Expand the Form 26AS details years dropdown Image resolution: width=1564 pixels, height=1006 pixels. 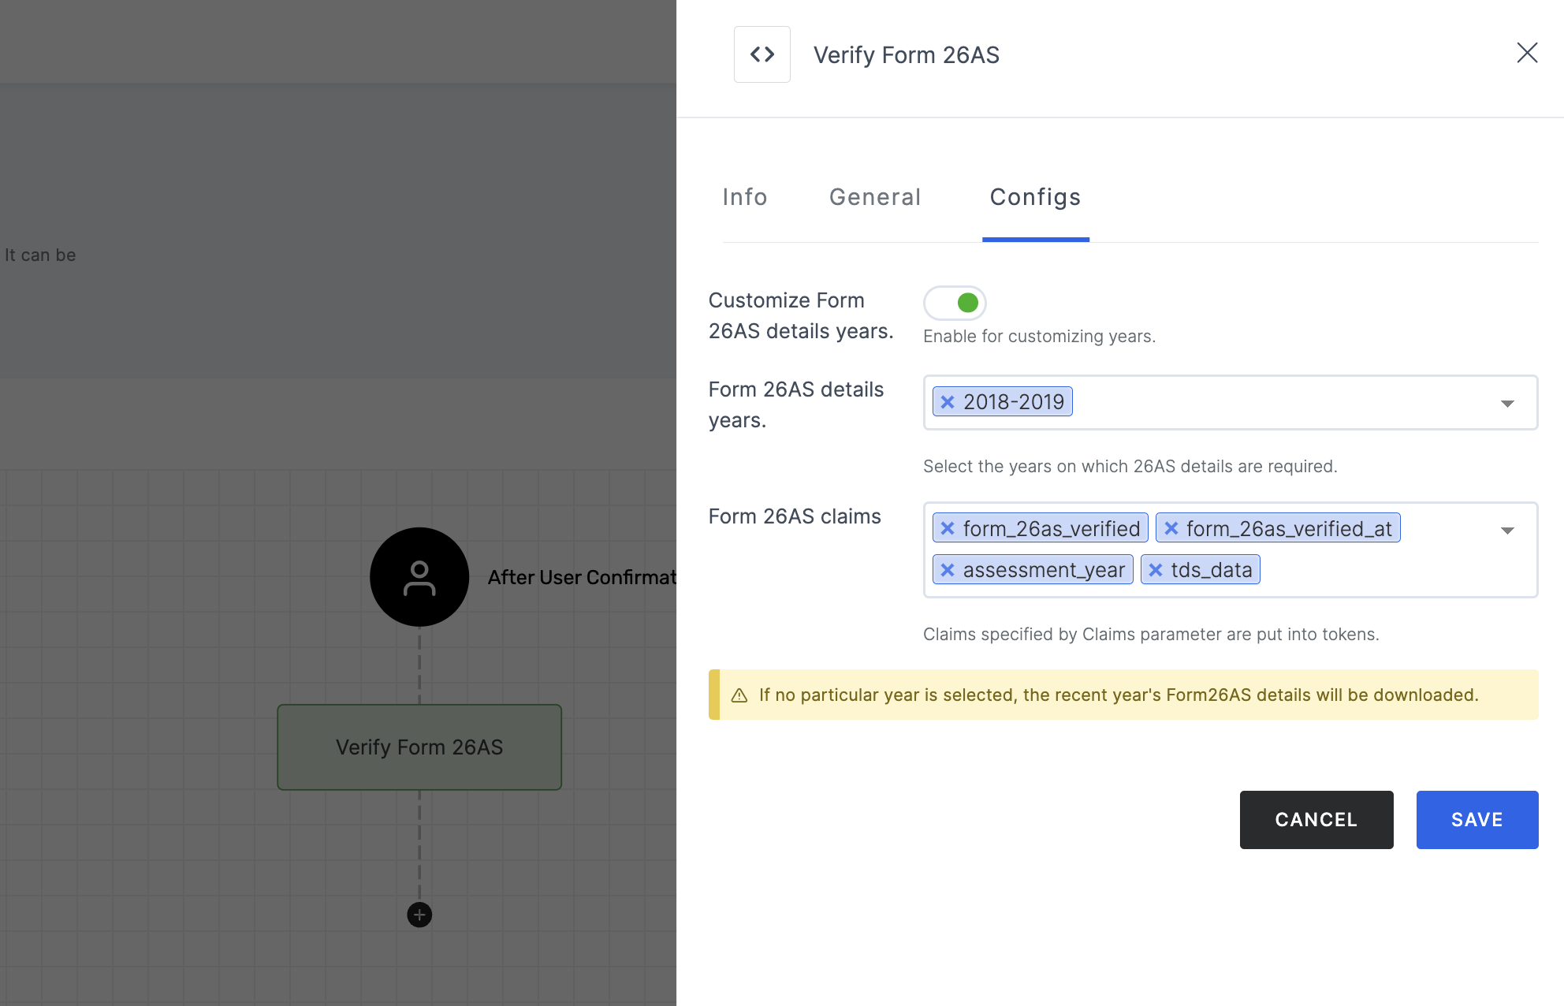(1507, 403)
